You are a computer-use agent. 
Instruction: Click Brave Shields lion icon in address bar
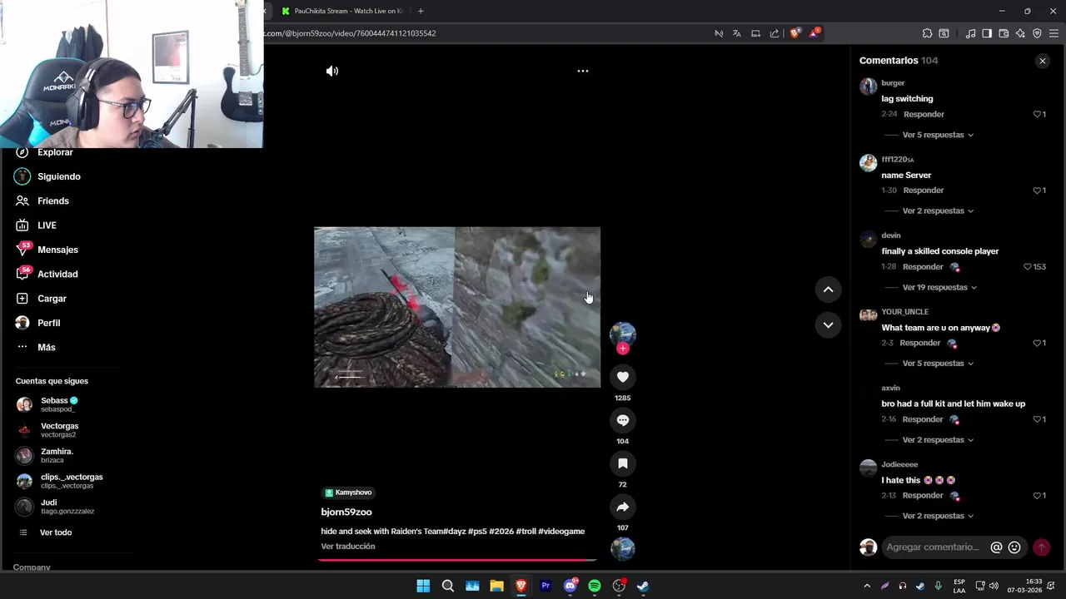795,33
